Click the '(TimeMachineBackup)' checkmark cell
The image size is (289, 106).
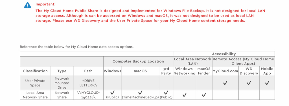[140, 95]
